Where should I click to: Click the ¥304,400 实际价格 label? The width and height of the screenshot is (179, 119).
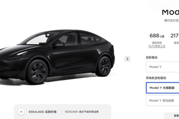pyautogui.click(x=43, y=112)
